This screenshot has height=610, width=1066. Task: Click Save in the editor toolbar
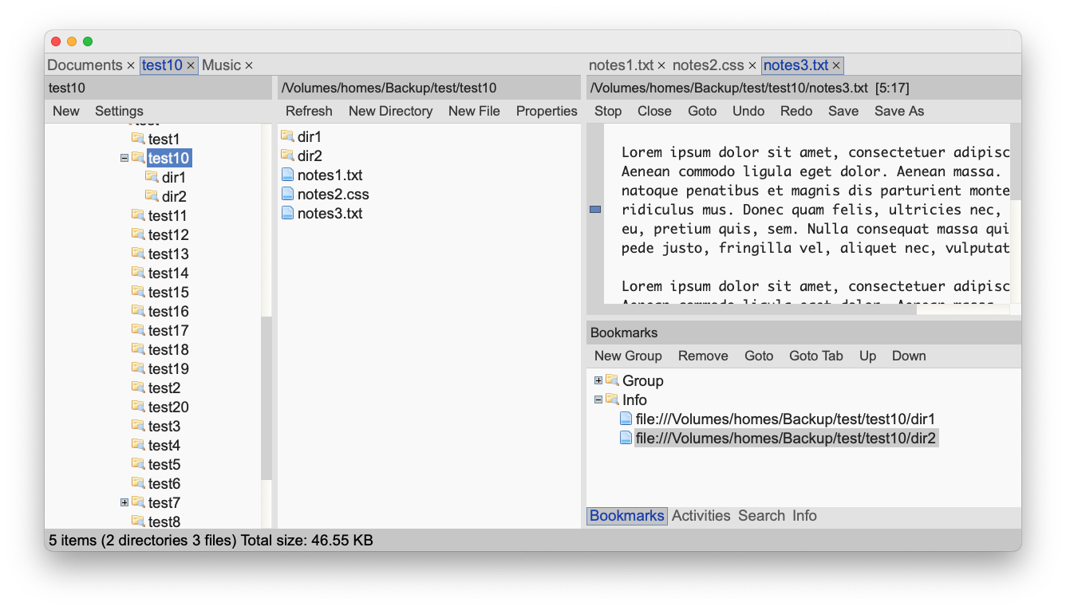click(843, 111)
